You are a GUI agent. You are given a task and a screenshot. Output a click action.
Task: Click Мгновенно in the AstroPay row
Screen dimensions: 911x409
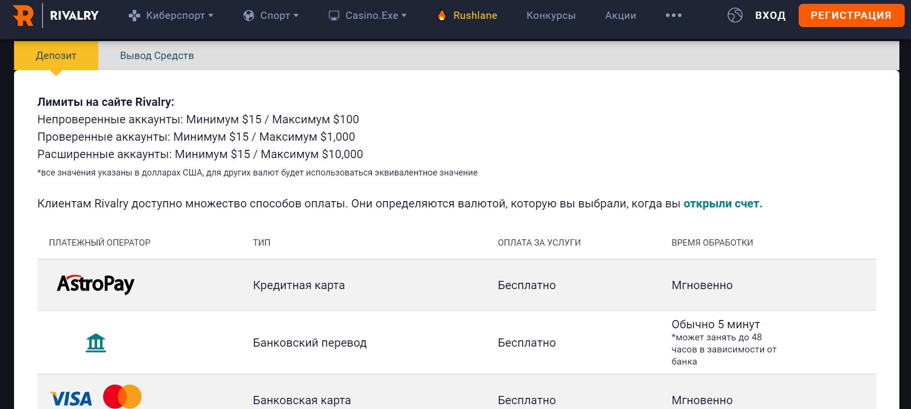tap(702, 285)
